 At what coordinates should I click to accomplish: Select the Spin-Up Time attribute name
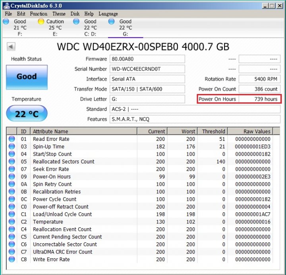[x=48, y=146]
